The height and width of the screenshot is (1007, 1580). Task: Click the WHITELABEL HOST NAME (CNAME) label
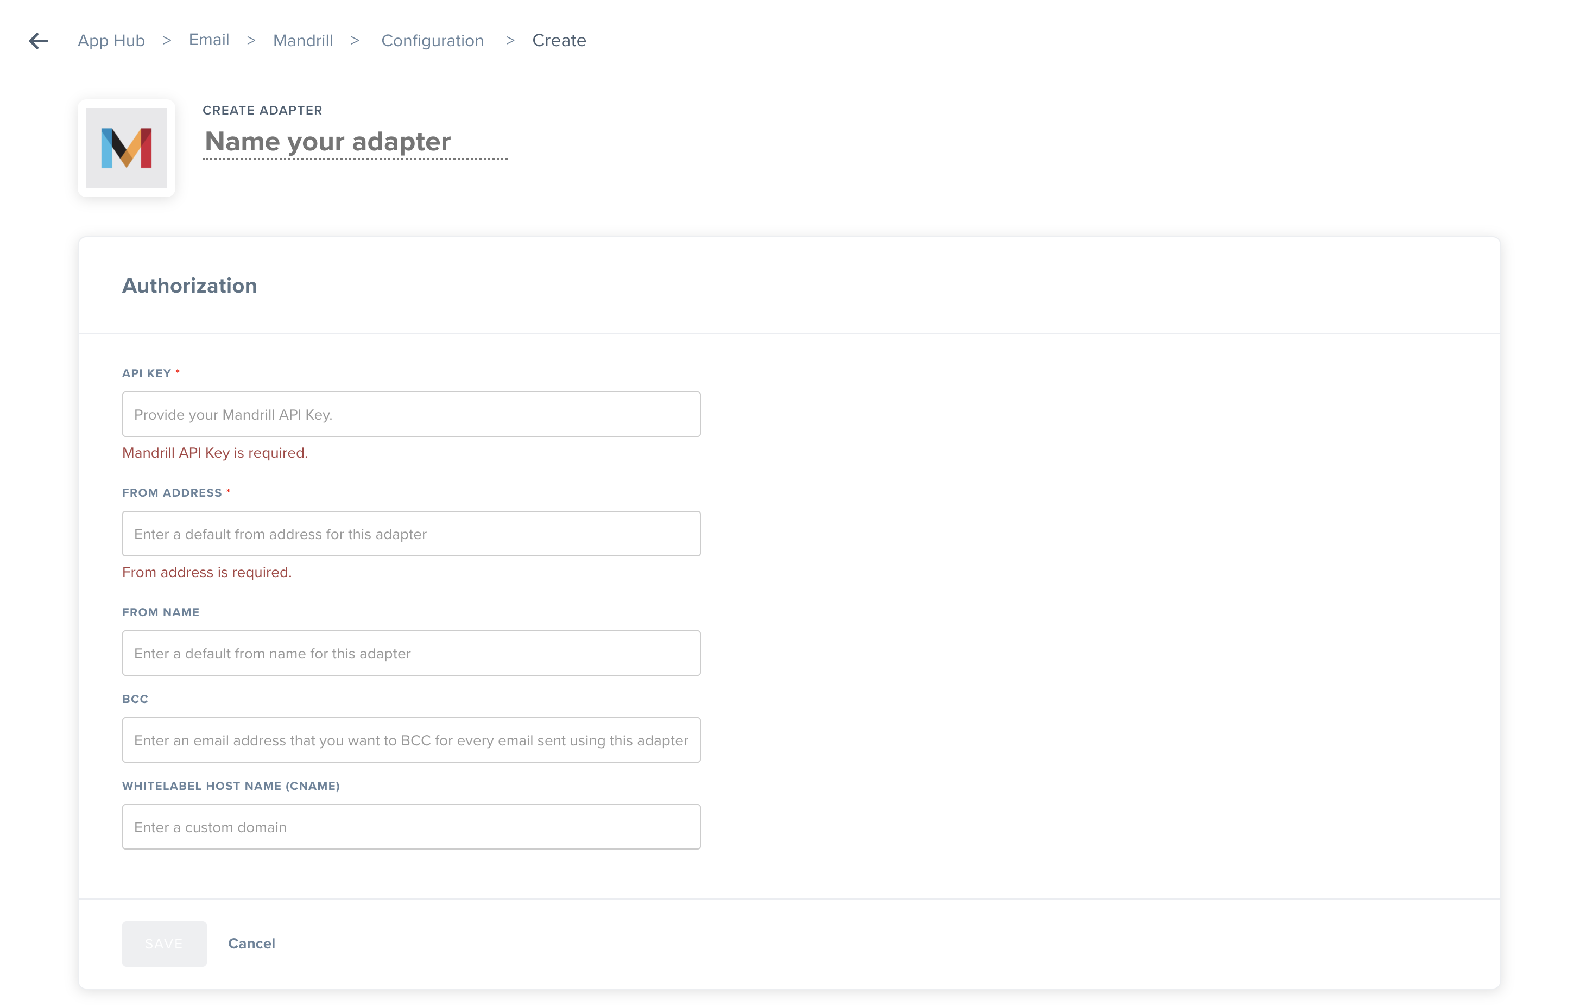230,786
